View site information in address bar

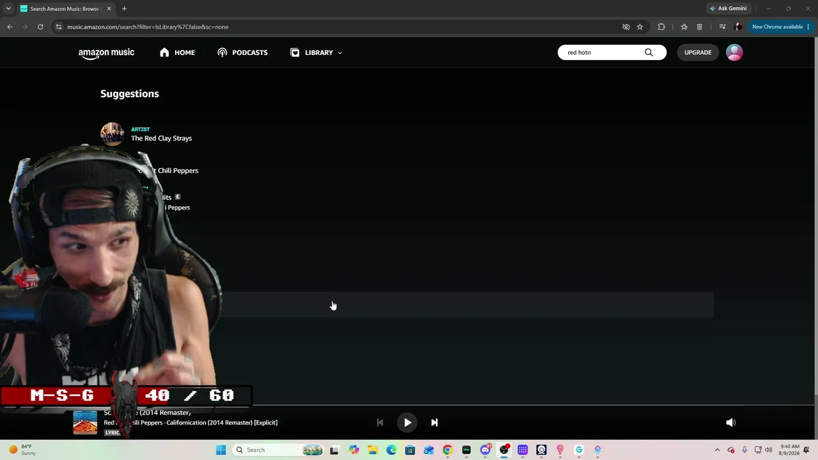[x=58, y=27]
